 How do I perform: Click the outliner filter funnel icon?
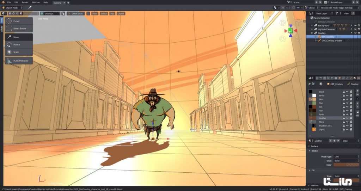tap(337, 14)
